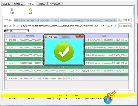Toggle the preloader partition checkbox

click(x=6, y=40)
